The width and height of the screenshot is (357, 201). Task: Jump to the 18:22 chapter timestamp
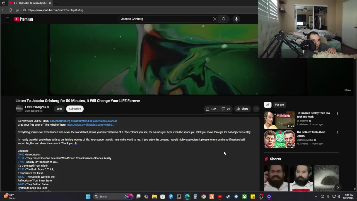(21, 177)
